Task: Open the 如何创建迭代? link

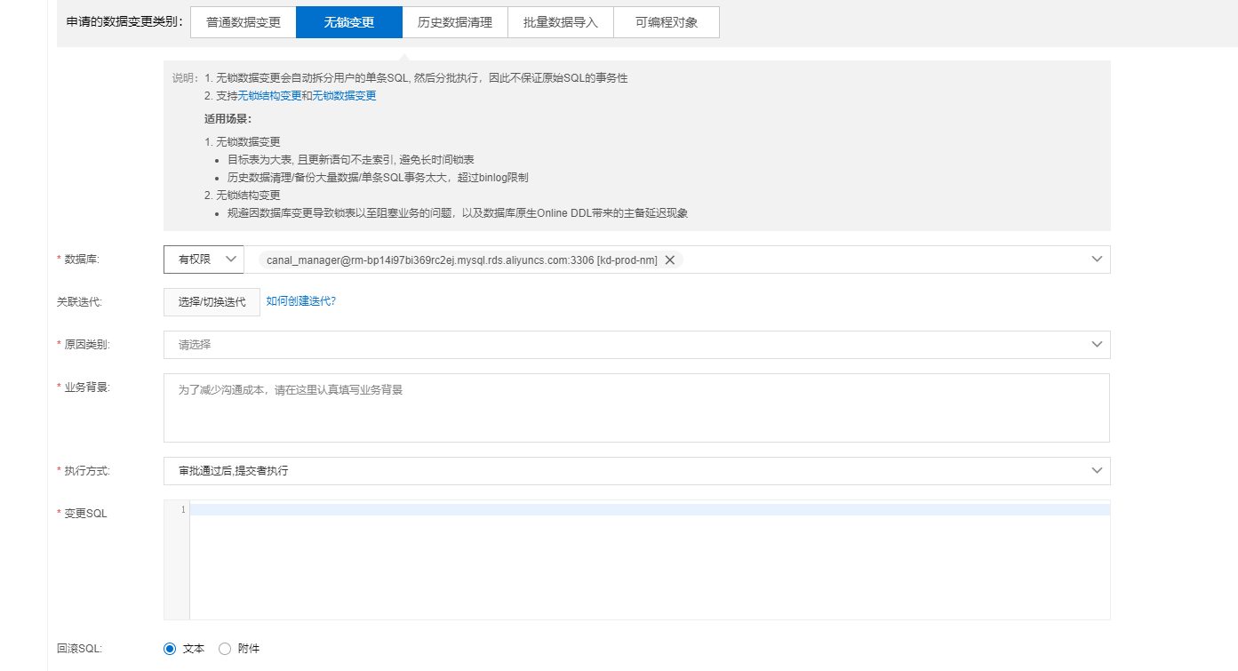Action: coord(301,301)
